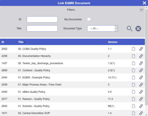Select the title 01. Cortland - Quality Policy
Viewport: 148px width, 116px height.
click(x=34, y=70)
